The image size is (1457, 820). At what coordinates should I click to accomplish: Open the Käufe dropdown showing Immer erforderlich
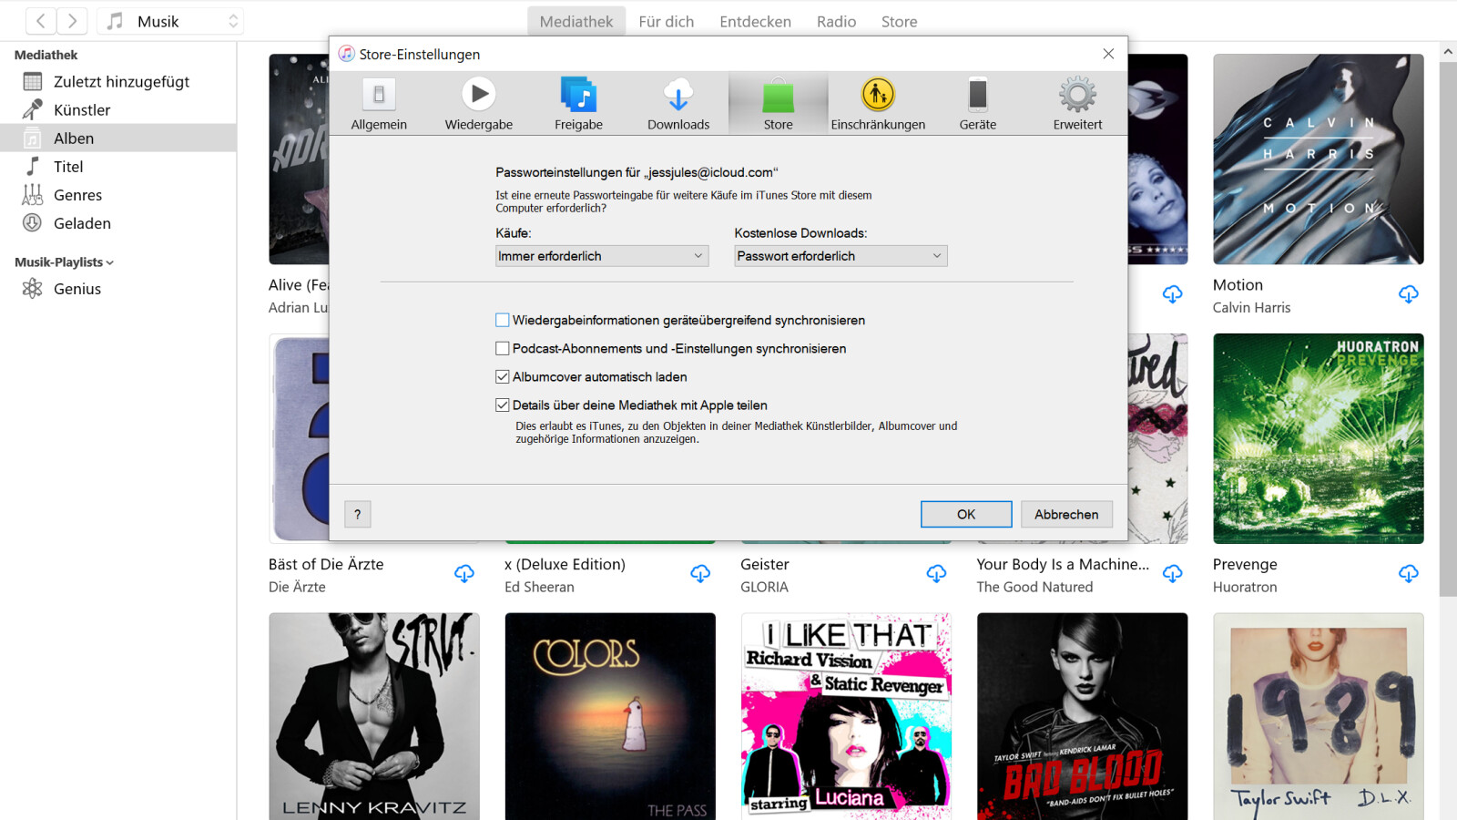(600, 256)
